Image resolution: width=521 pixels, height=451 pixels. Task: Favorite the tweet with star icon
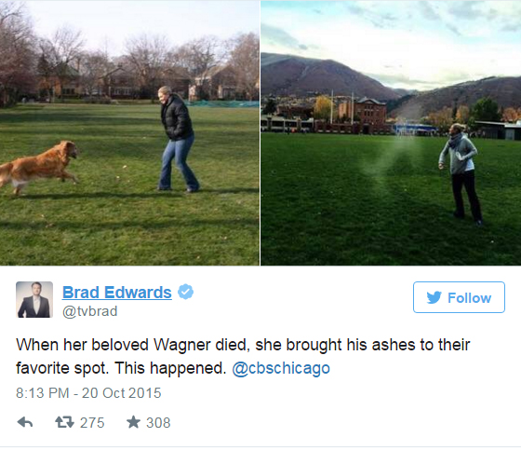[133, 422]
